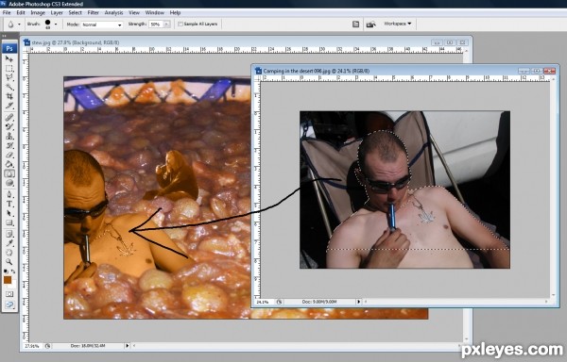Select the Magic Wand tool

pyautogui.click(x=9, y=88)
